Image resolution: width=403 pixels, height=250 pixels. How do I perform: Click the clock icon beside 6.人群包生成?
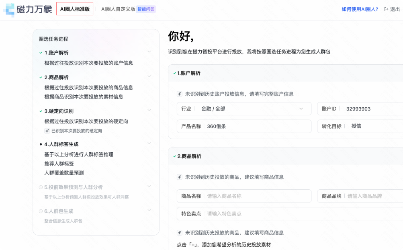click(41, 211)
